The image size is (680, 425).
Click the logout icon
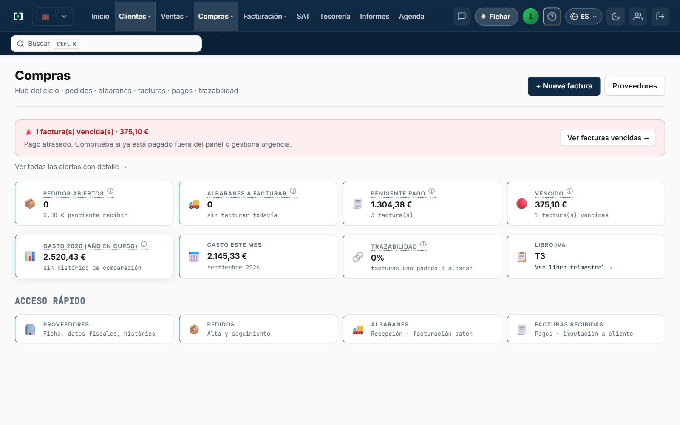(x=660, y=17)
